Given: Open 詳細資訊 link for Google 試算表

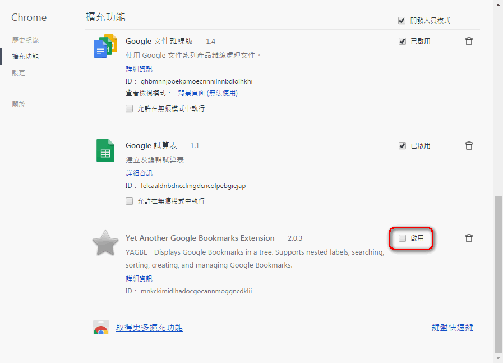Looking at the screenshot, I should (139, 173).
